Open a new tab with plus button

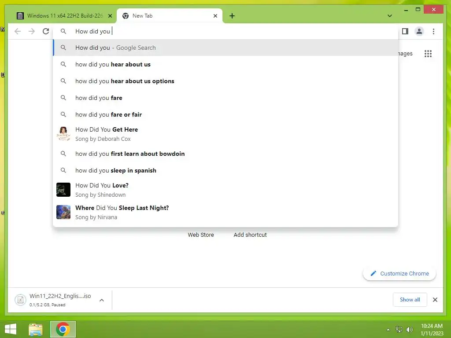[232, 16]
